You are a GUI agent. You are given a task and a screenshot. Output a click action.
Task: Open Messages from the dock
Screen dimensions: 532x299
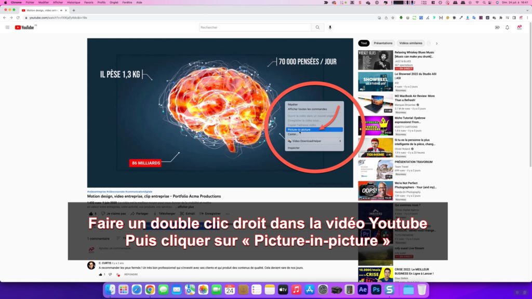[x=163, y=290]
